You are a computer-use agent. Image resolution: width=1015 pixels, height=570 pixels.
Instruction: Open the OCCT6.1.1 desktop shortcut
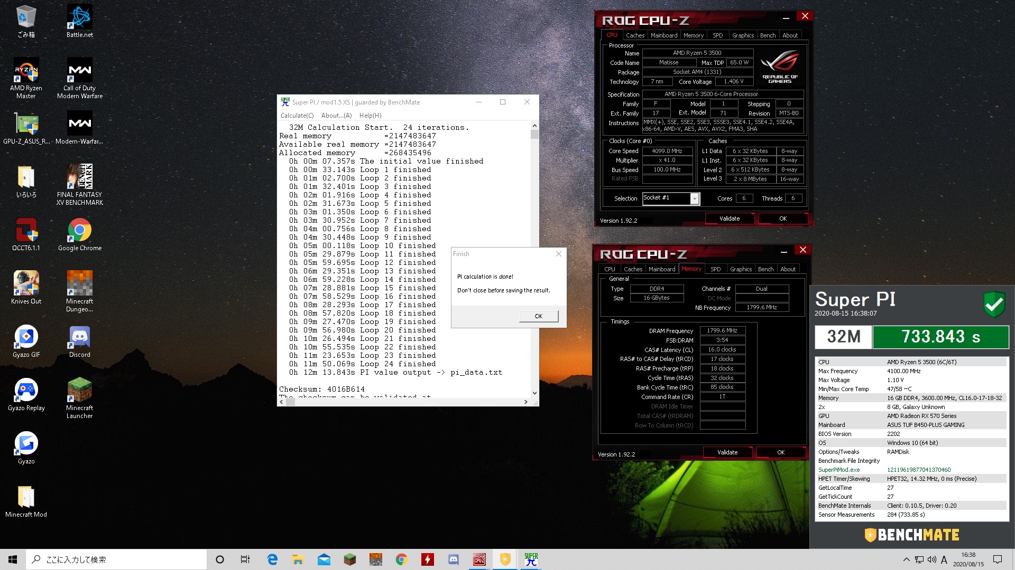click(26, 234)
